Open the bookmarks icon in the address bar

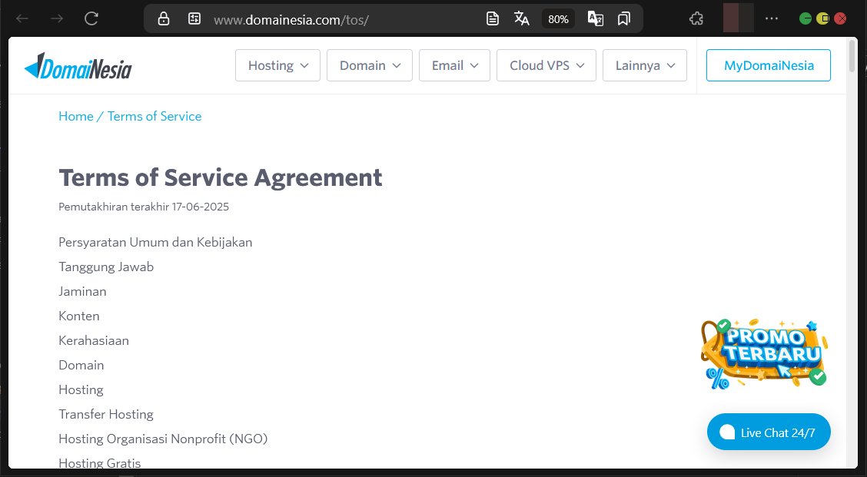coord(624,18)
